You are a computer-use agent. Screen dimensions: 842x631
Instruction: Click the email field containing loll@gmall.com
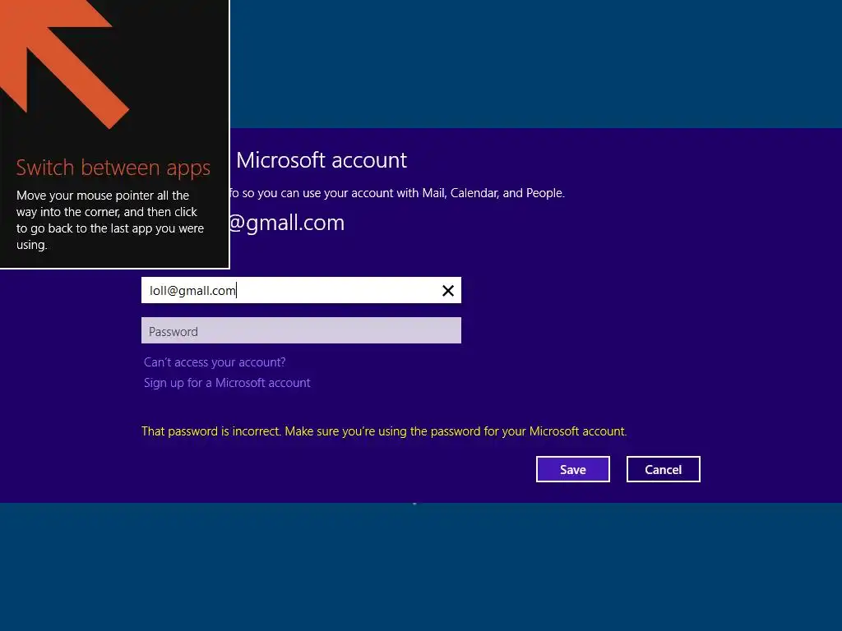tap(301, 290)
